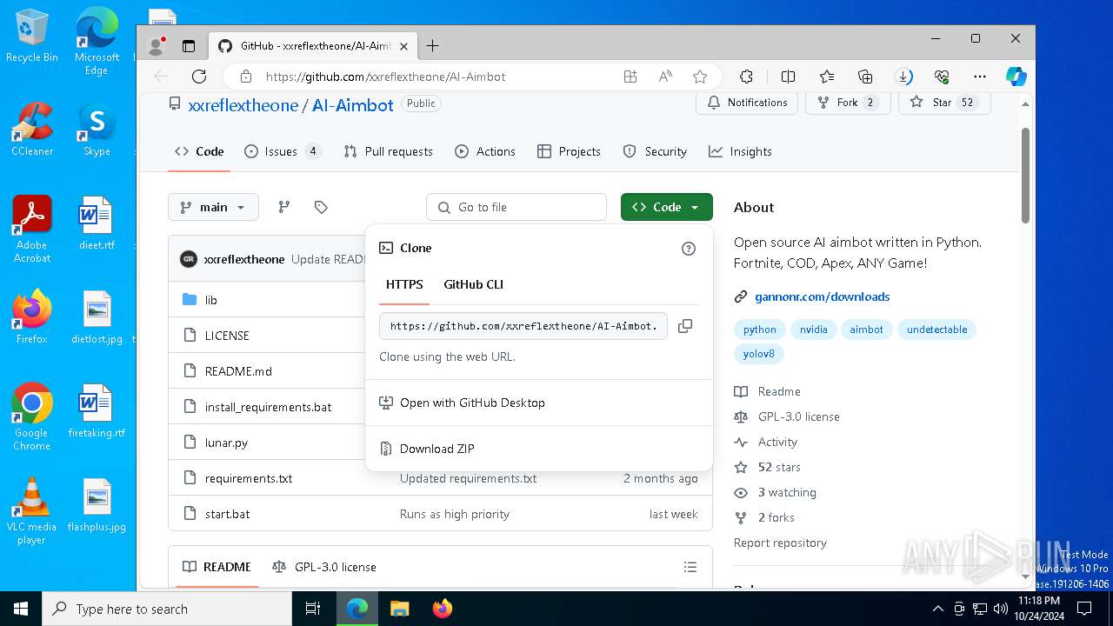Expand the main branch dropdown
The image size is (1113, 626).
pos(213,207)
